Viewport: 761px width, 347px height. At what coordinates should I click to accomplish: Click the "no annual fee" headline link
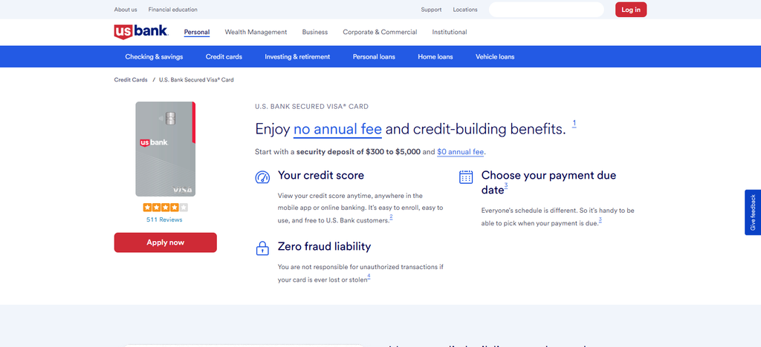click(x=338, y=130)
